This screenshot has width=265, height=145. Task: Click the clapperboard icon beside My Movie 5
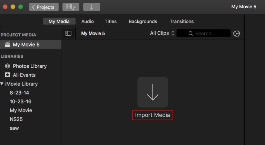tap(7, 44)
